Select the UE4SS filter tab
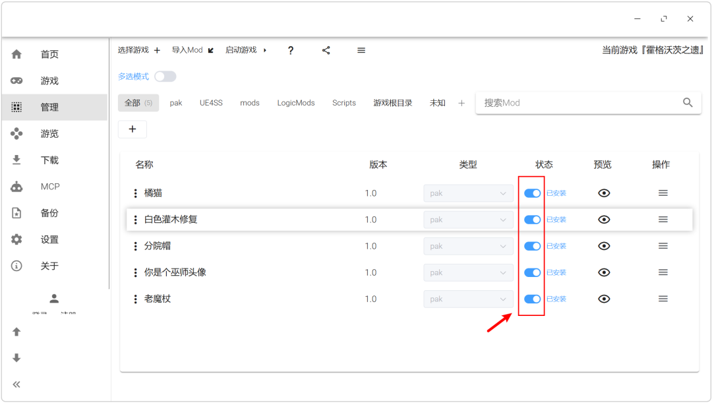The height and width of the screenshot is (403, 712). 211,103
